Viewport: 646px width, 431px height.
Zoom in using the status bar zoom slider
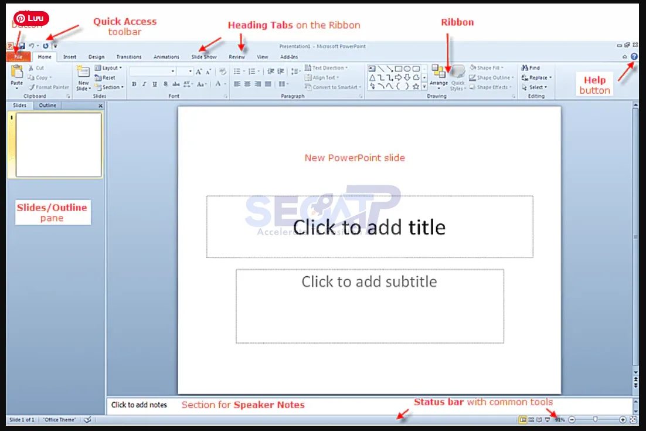(623, 419)
